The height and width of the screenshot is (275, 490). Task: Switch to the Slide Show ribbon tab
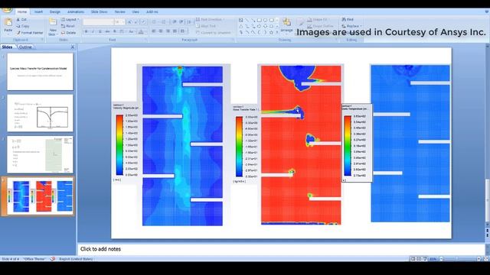click(x=99, y=12)
